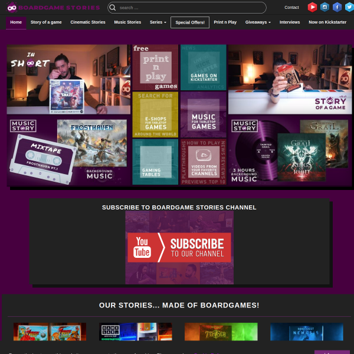Open the free print n play games tile

(x=155, y=67)
